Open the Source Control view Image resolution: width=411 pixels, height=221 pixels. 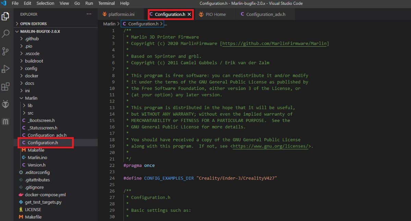click(5, 51)
